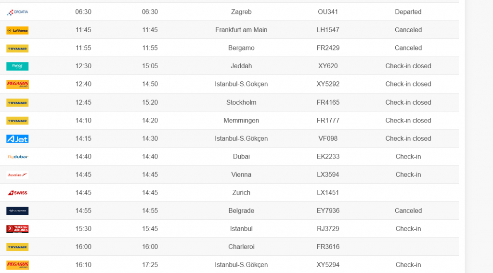Select the Vienna destination cell
Screen dimensions: 493x273
click(x=241, y=174)
